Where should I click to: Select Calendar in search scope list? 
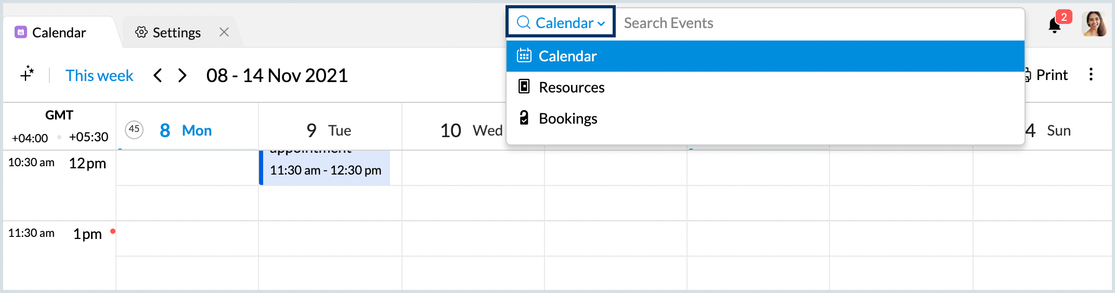click(568, 56)
